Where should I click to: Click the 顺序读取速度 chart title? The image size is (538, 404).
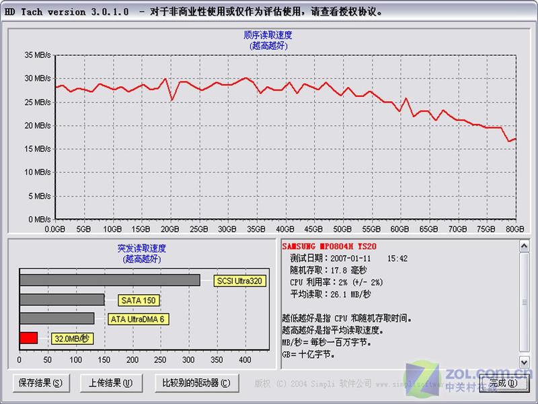pos(268,35)
